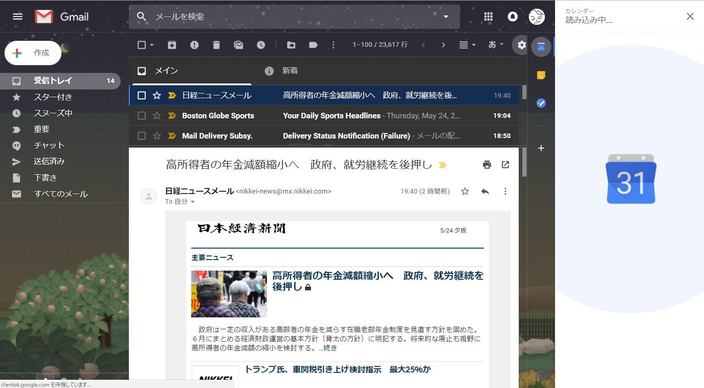The image size is (704, 388).
Task: Open the split pane mode dropdown
Action: click(x=467, y=44)
